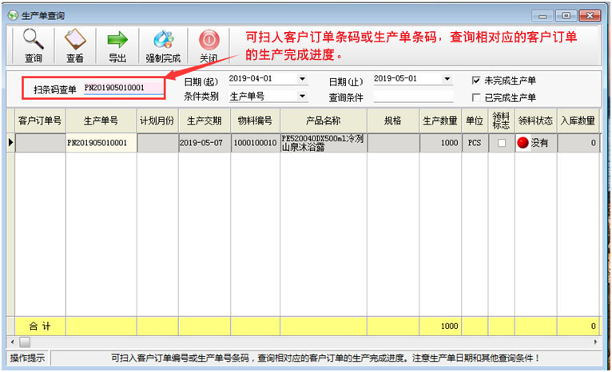
Task: Click the 强制完成 force-complete icon
Action: [163, 39]
